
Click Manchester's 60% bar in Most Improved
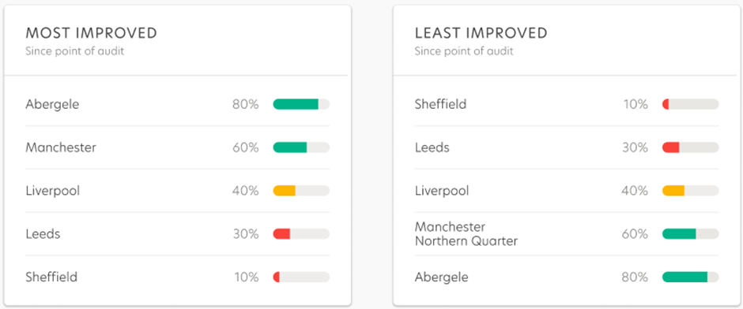pos(301,147)
